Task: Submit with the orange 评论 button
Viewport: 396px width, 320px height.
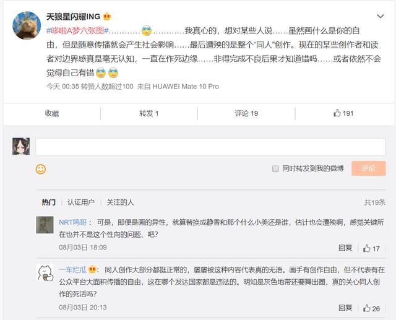Action: [x=368, y=168]
